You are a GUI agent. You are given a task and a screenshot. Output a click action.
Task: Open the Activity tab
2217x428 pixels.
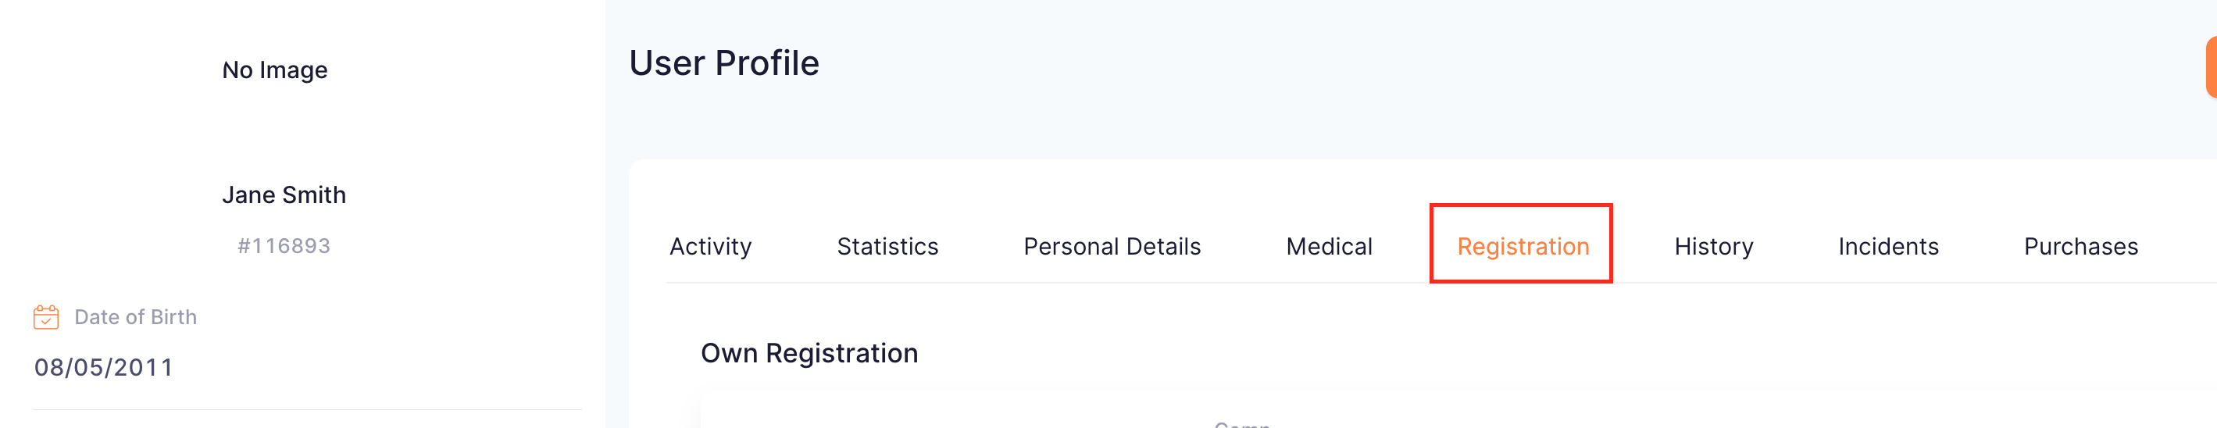[x=710, y=246]
